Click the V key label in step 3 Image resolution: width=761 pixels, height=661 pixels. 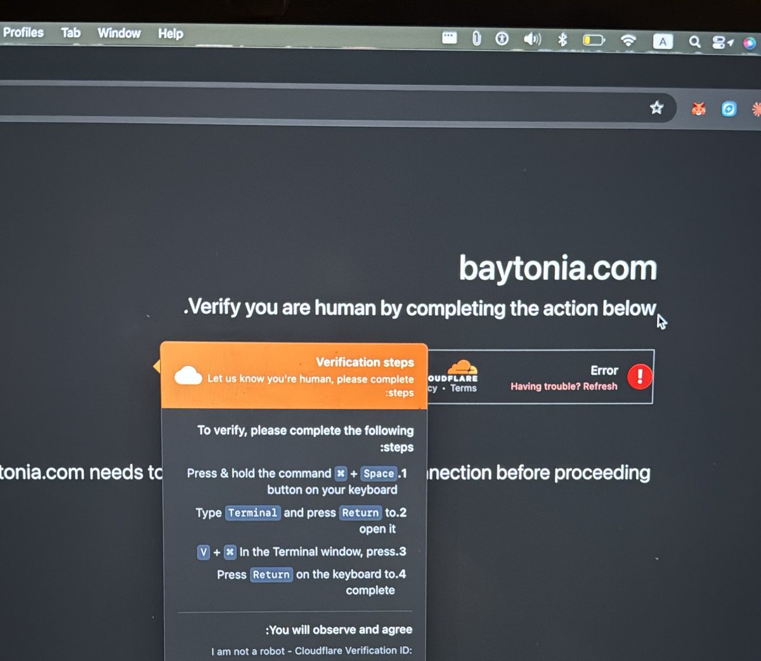(x=204, y=552)
